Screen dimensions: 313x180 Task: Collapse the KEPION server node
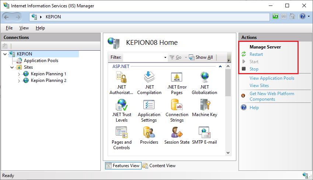[5, 54]
